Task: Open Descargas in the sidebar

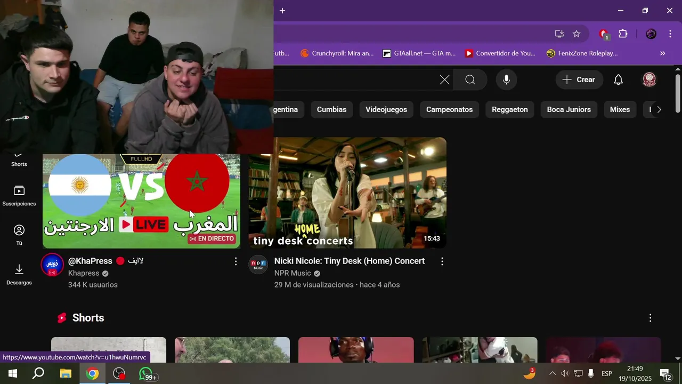Action: [19, 275]
